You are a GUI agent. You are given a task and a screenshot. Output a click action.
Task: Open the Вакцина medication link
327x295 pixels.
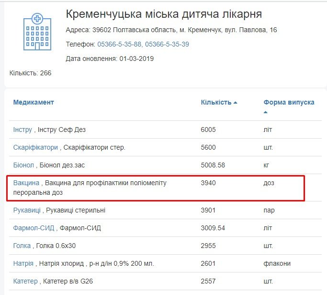[x=27, y=183]
